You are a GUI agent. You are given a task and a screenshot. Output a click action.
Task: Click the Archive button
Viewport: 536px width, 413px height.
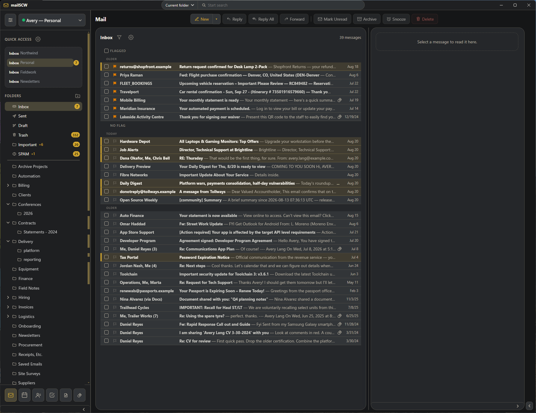367,19
